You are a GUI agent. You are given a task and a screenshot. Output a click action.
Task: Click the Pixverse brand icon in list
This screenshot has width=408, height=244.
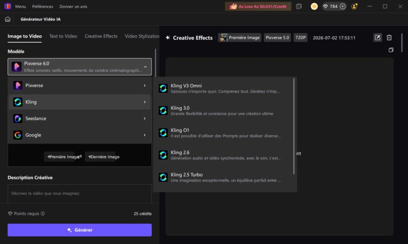click(x=18, y=85)
